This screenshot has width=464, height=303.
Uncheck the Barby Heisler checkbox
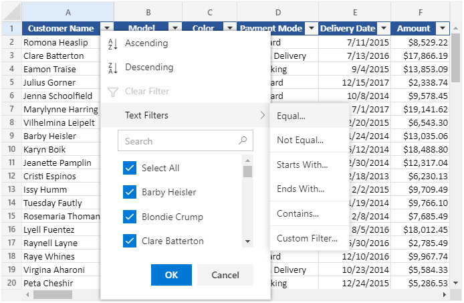point(130,193)
